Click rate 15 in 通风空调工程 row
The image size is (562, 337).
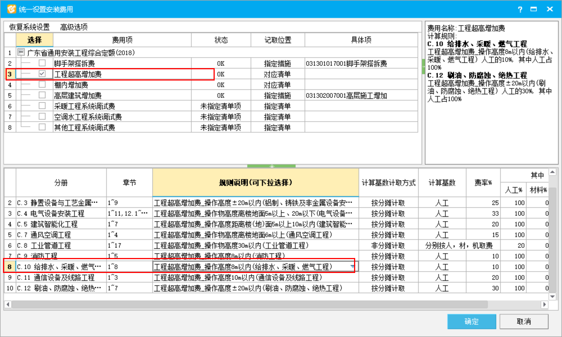point(483,235)
